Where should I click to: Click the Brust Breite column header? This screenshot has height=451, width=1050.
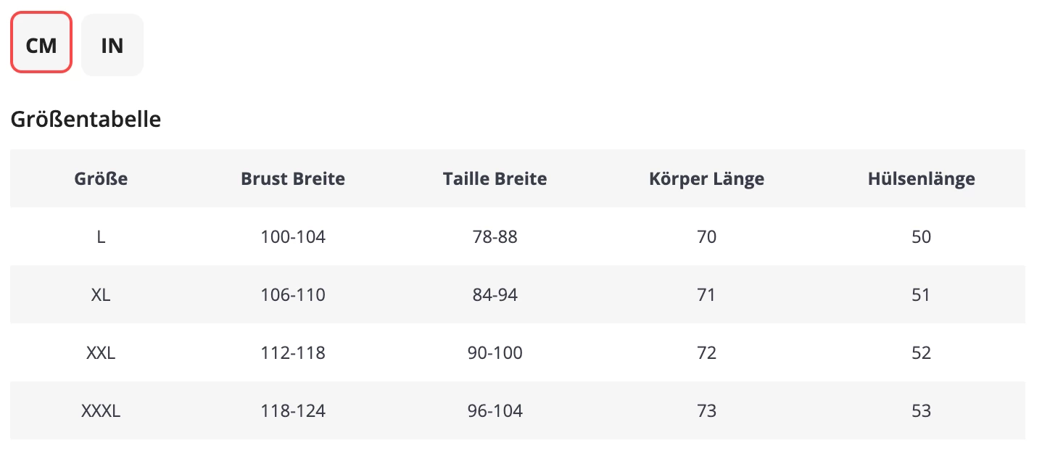293,178
